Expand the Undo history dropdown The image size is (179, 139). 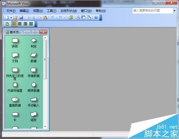[x=56, y=18]
